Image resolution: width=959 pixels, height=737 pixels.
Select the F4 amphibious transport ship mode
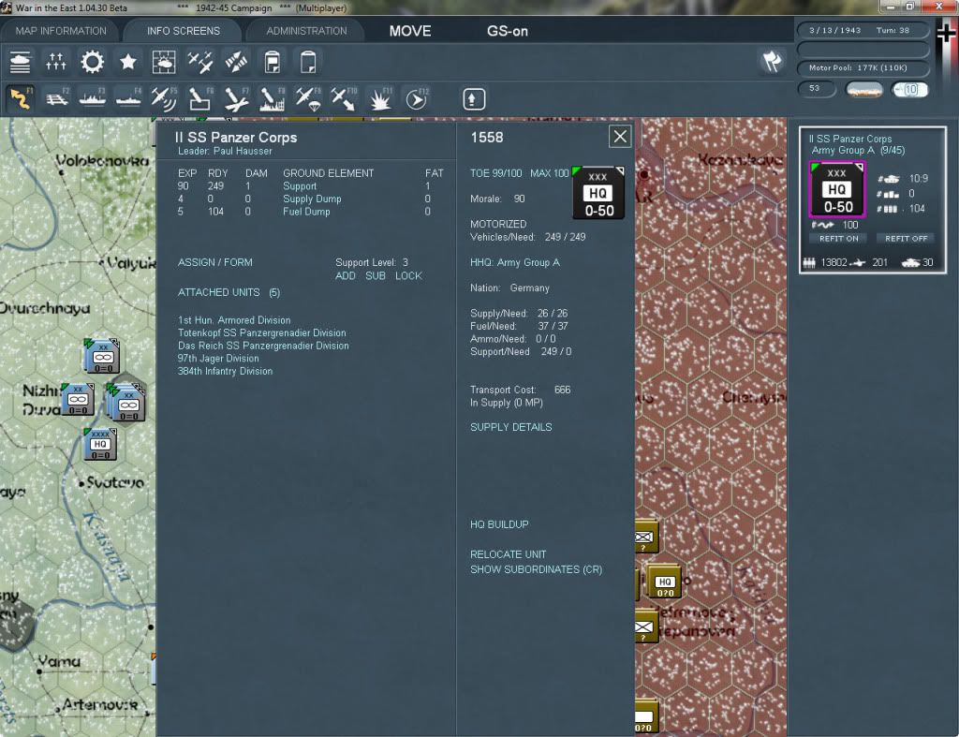128,98
